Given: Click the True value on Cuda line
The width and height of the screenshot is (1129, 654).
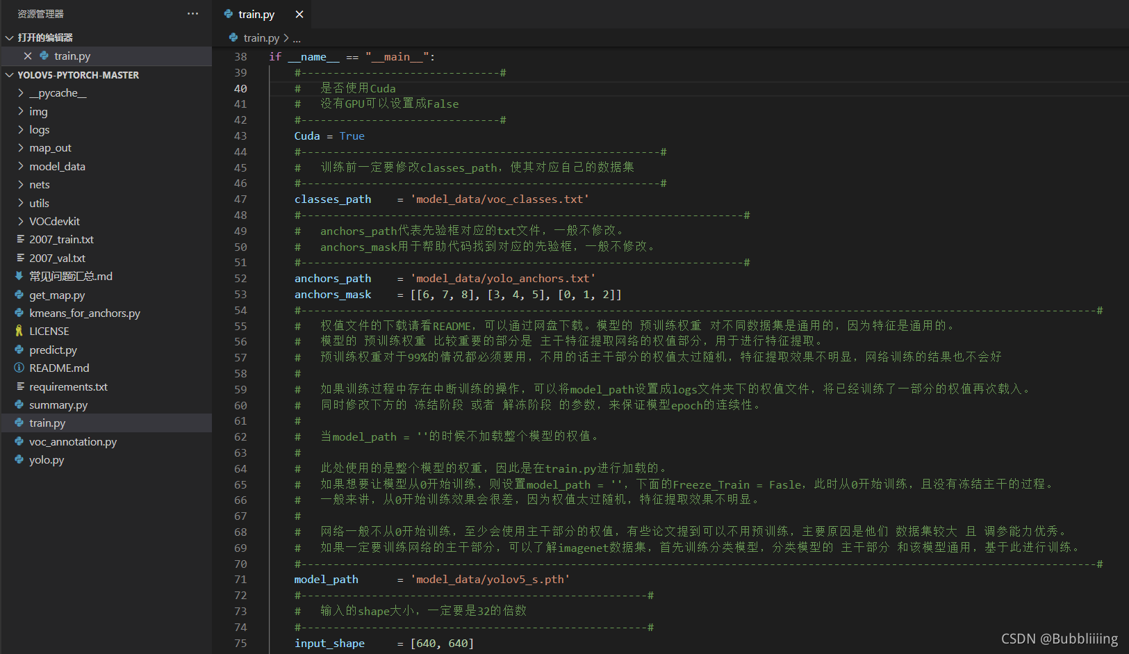Looking at the screenshot, I should click(352, 136).
